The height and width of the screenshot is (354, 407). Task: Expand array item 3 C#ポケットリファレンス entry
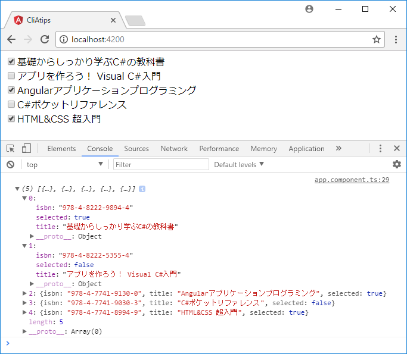tap(24, 303)
